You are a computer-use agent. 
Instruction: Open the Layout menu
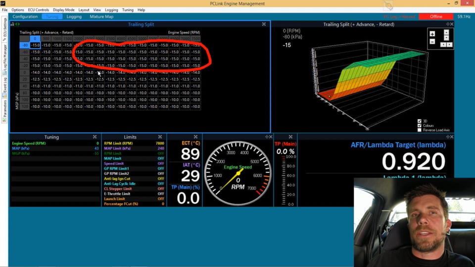[x=84, y=10]
